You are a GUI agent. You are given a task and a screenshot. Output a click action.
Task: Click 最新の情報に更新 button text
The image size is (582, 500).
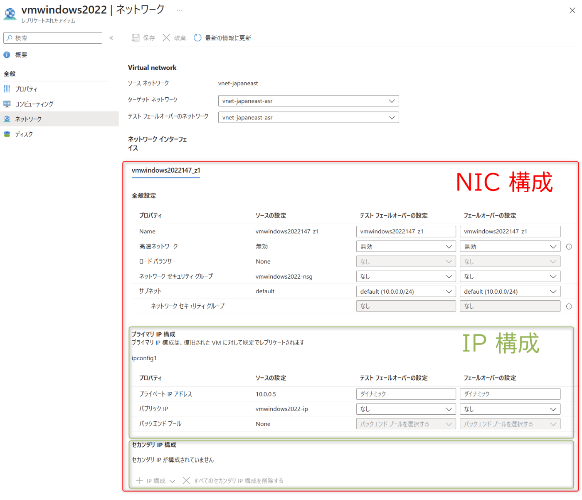(x=228, y=38)
